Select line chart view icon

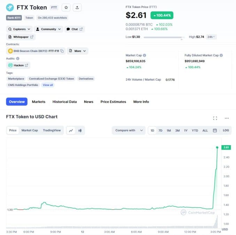tap(71, 131)
